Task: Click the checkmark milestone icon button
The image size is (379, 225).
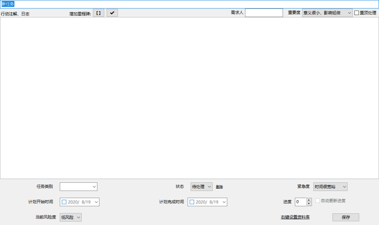Action: click(112, 13)
